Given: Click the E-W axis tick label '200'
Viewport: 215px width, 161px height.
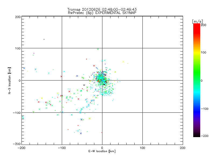Looking at the screenshot, I should (183, 148).
